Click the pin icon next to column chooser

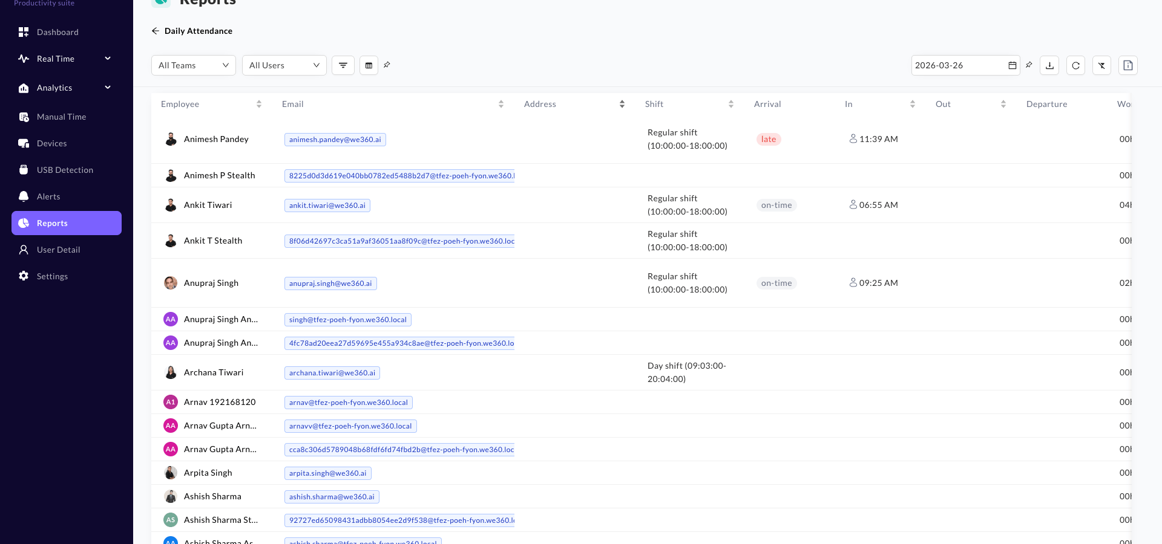point(387,65)
